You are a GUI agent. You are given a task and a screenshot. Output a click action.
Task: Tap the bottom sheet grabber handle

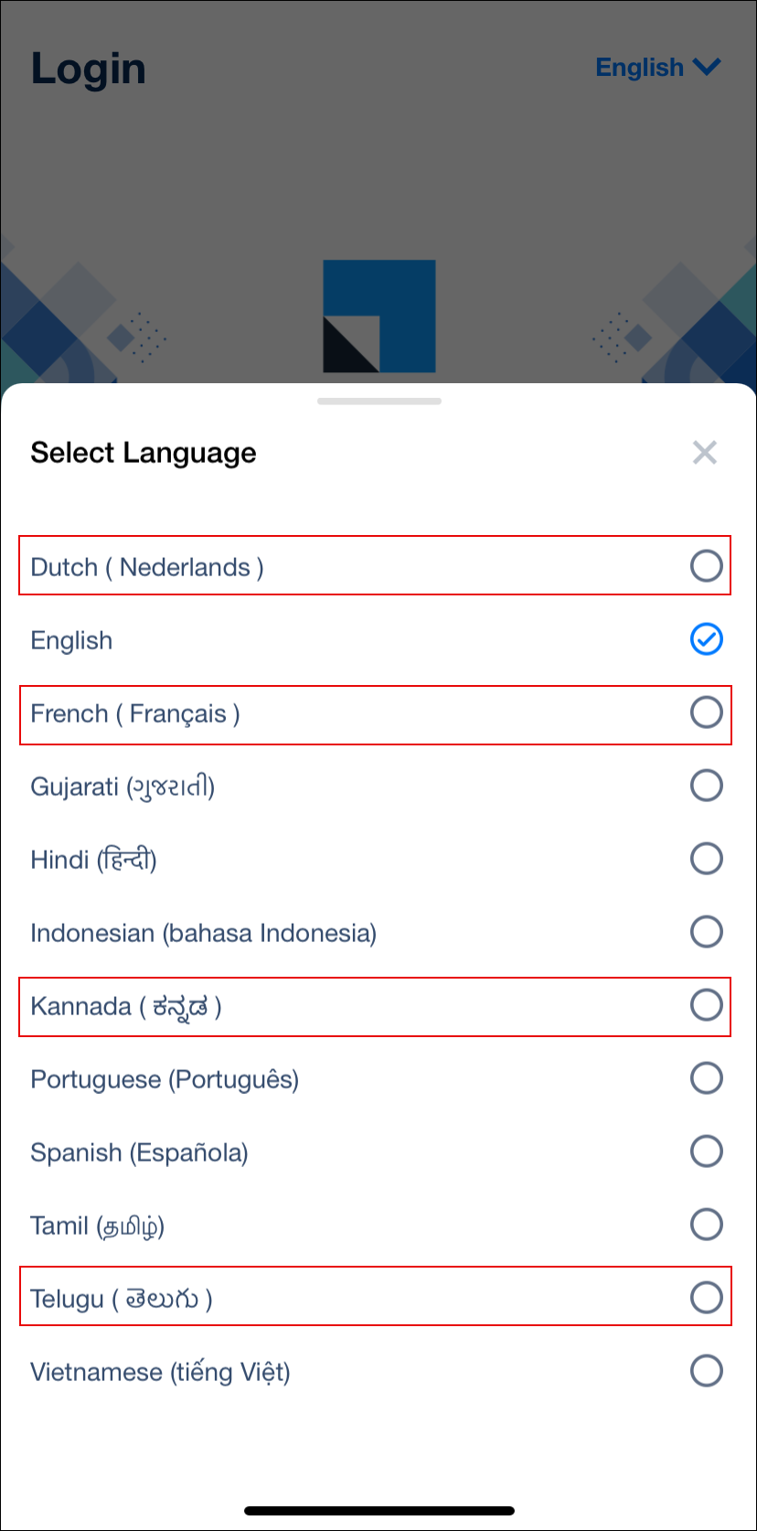378,401
